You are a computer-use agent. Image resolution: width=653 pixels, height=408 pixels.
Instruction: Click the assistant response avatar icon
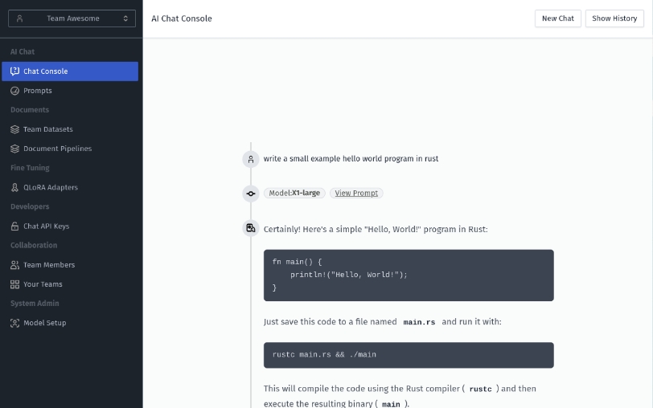[251, 228]
